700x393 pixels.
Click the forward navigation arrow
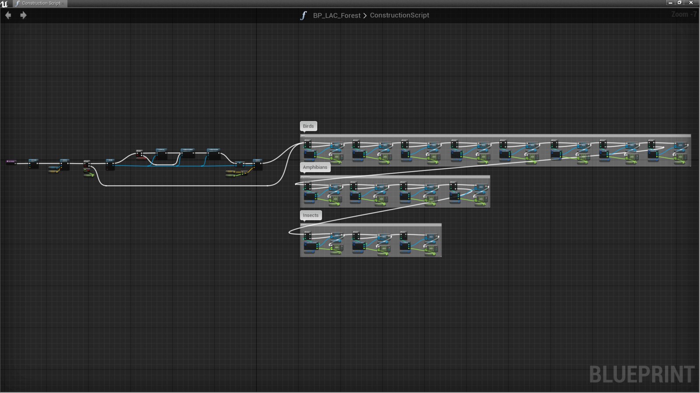pyautogui.click(x=23, y=15)
